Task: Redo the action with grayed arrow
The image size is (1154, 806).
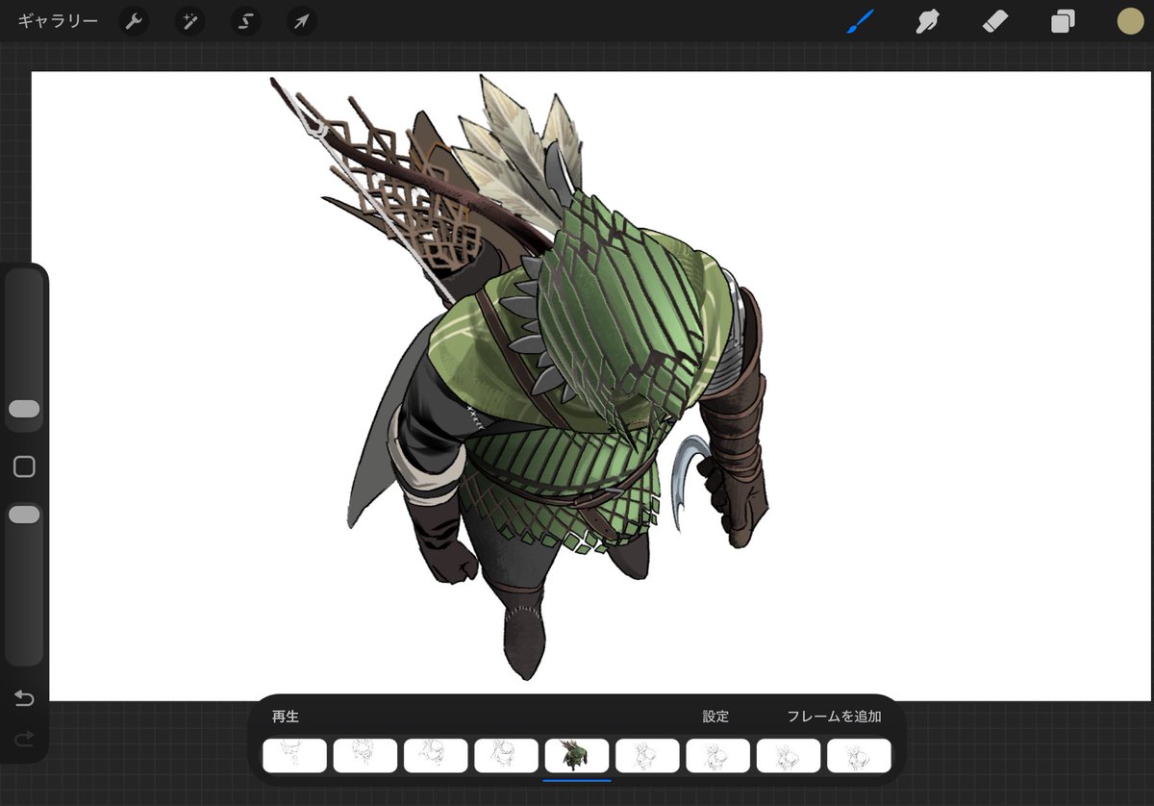Action: click(x=24, y=738)
